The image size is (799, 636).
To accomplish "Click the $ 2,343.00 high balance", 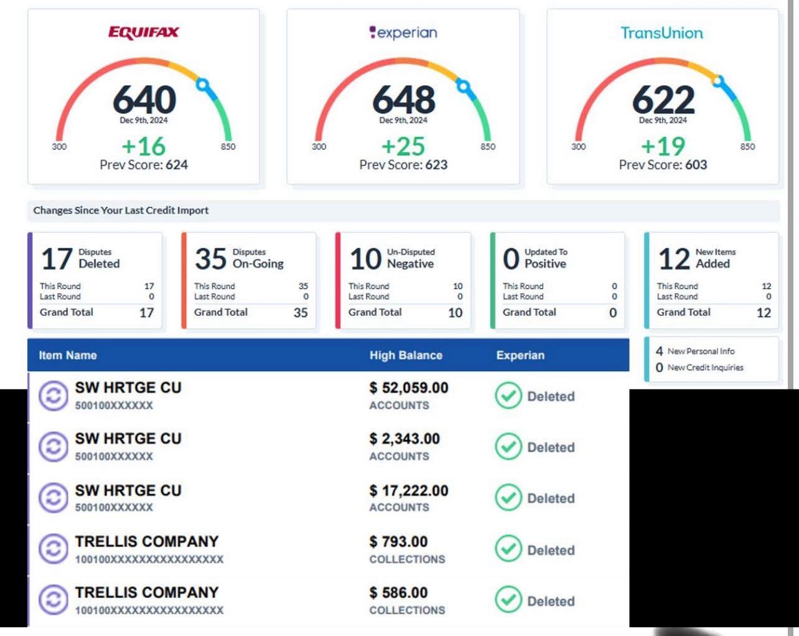I will click(404, 439).
